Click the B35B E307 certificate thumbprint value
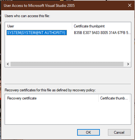 (x=102, y=33)
